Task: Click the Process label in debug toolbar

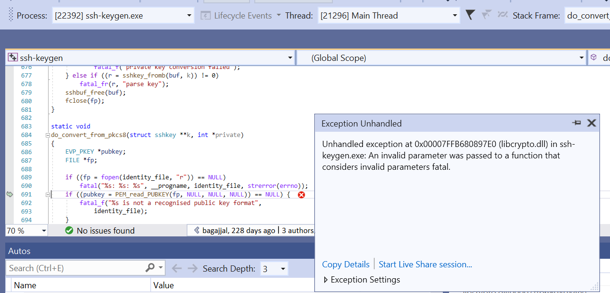Action: tap(32, 16)
